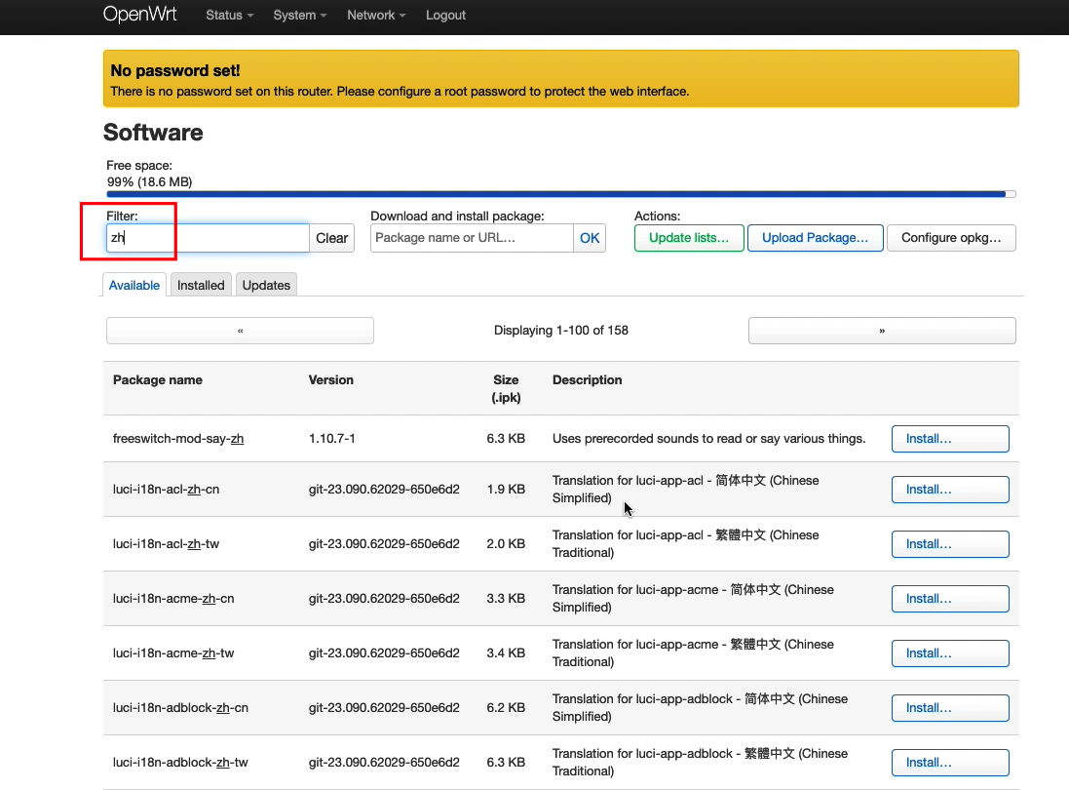The height and width of the screenshot is (790, 1069).
Task: Open the Status dropdown menu
Action: (229, 16)
